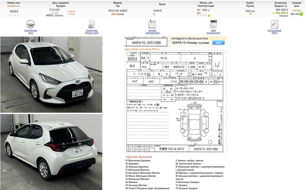Image resolution: width=307 pixels, height=190 pixels.
Task: Click the 'Пробег Оценка' column header
Action: point(250,4)
